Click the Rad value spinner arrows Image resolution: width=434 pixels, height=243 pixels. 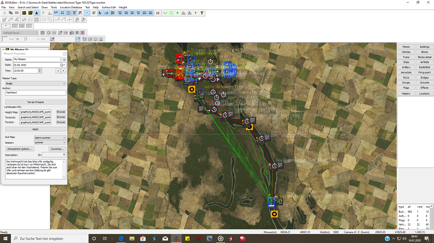point(26,39)
